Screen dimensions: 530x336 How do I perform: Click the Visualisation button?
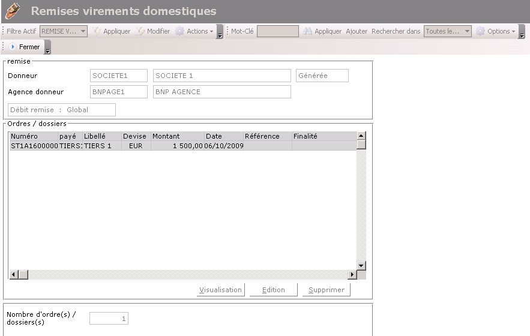220,290
